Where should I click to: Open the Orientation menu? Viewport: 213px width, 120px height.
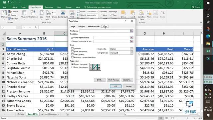(33, 15)
